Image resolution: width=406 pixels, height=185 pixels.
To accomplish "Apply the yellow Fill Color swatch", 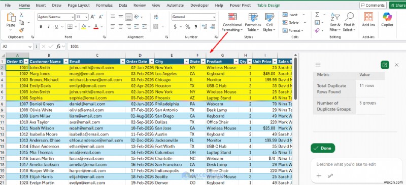I will (x=83, y=27).
